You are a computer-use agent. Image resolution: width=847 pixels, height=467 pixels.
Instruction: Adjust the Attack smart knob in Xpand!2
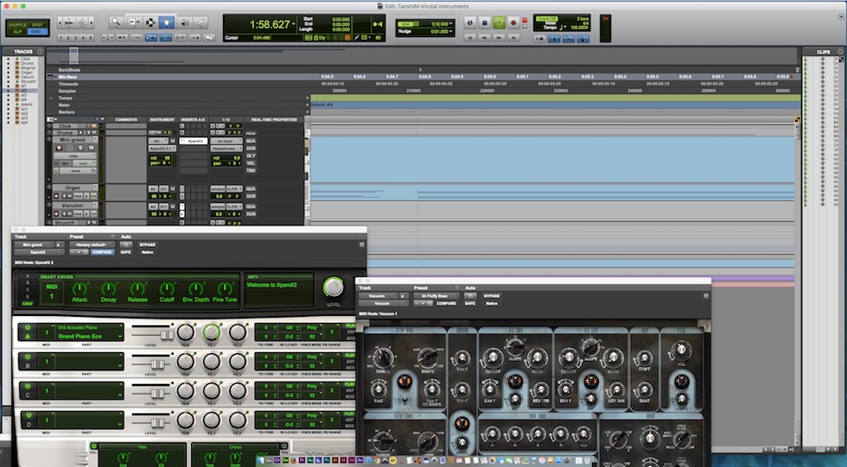[80, 288]
